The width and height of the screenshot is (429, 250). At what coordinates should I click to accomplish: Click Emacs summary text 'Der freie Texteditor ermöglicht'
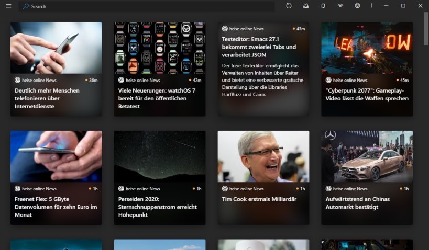pos(262,80)
